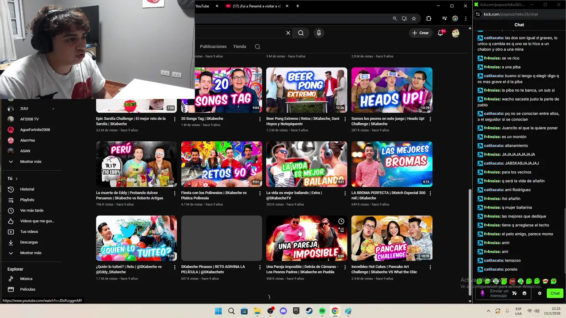
Task: Open the YouTube account avatar menu
Action: click(x=455, y=33)
